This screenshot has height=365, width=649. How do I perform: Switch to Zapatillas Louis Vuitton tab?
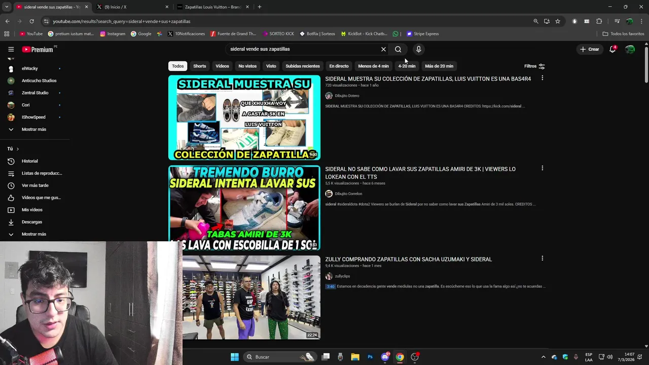pyautogui.click(x=212, y=7)
